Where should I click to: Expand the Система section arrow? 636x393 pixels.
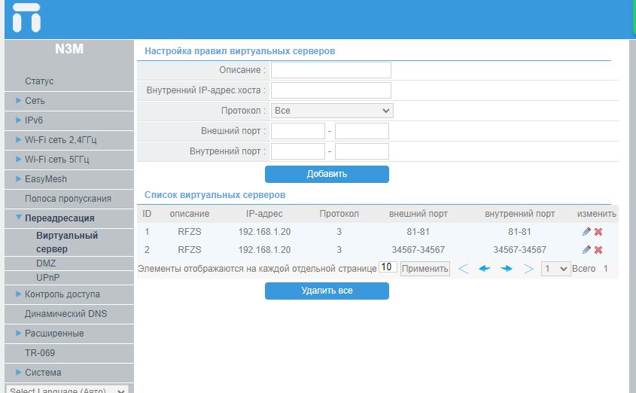[18, 372]
